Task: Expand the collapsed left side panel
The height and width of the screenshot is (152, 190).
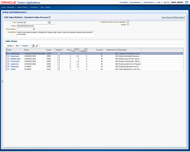Action: pos(2,81)
